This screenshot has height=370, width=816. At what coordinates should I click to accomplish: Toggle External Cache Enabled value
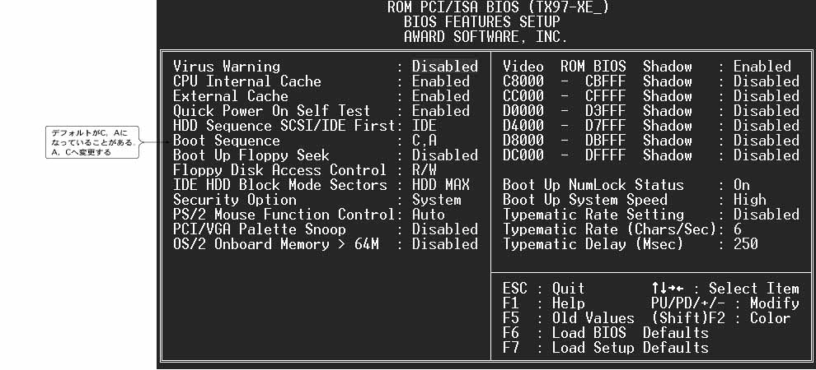[440, 96]
